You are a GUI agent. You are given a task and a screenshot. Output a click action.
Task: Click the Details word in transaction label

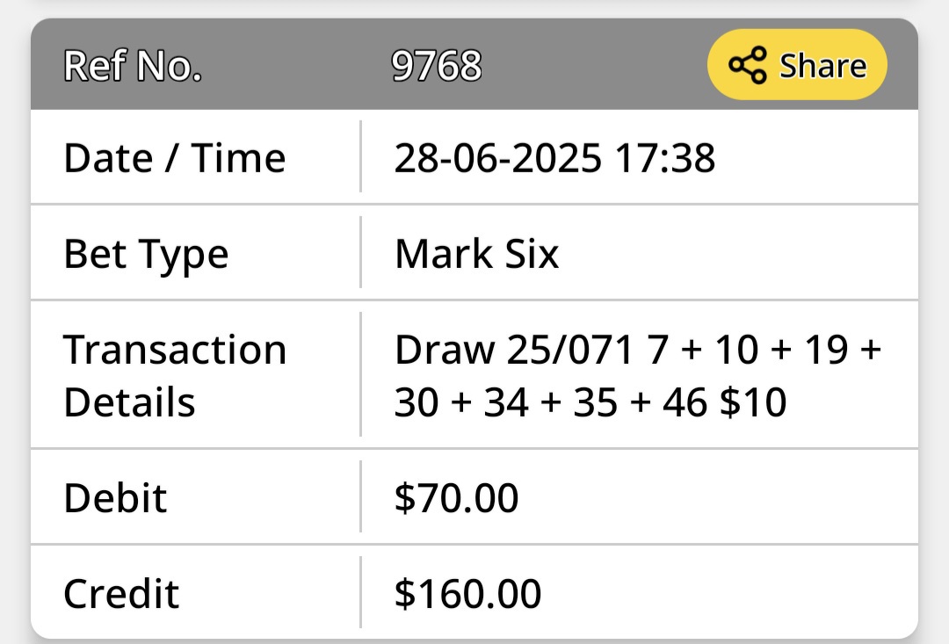[x=129, y=402]
